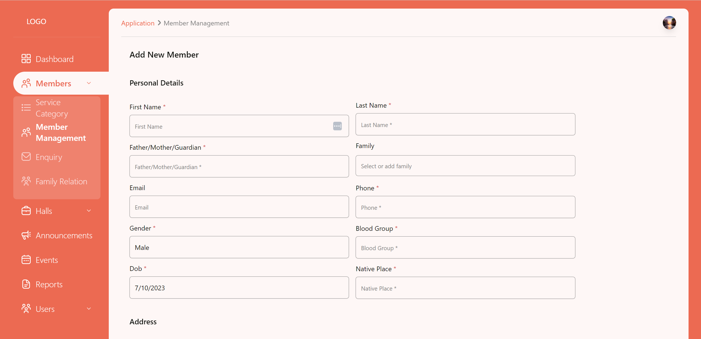Click the Dashboard grid icon
Image resolution: width=701 pixels, height=339 pixels.
(x=26, y=59)
